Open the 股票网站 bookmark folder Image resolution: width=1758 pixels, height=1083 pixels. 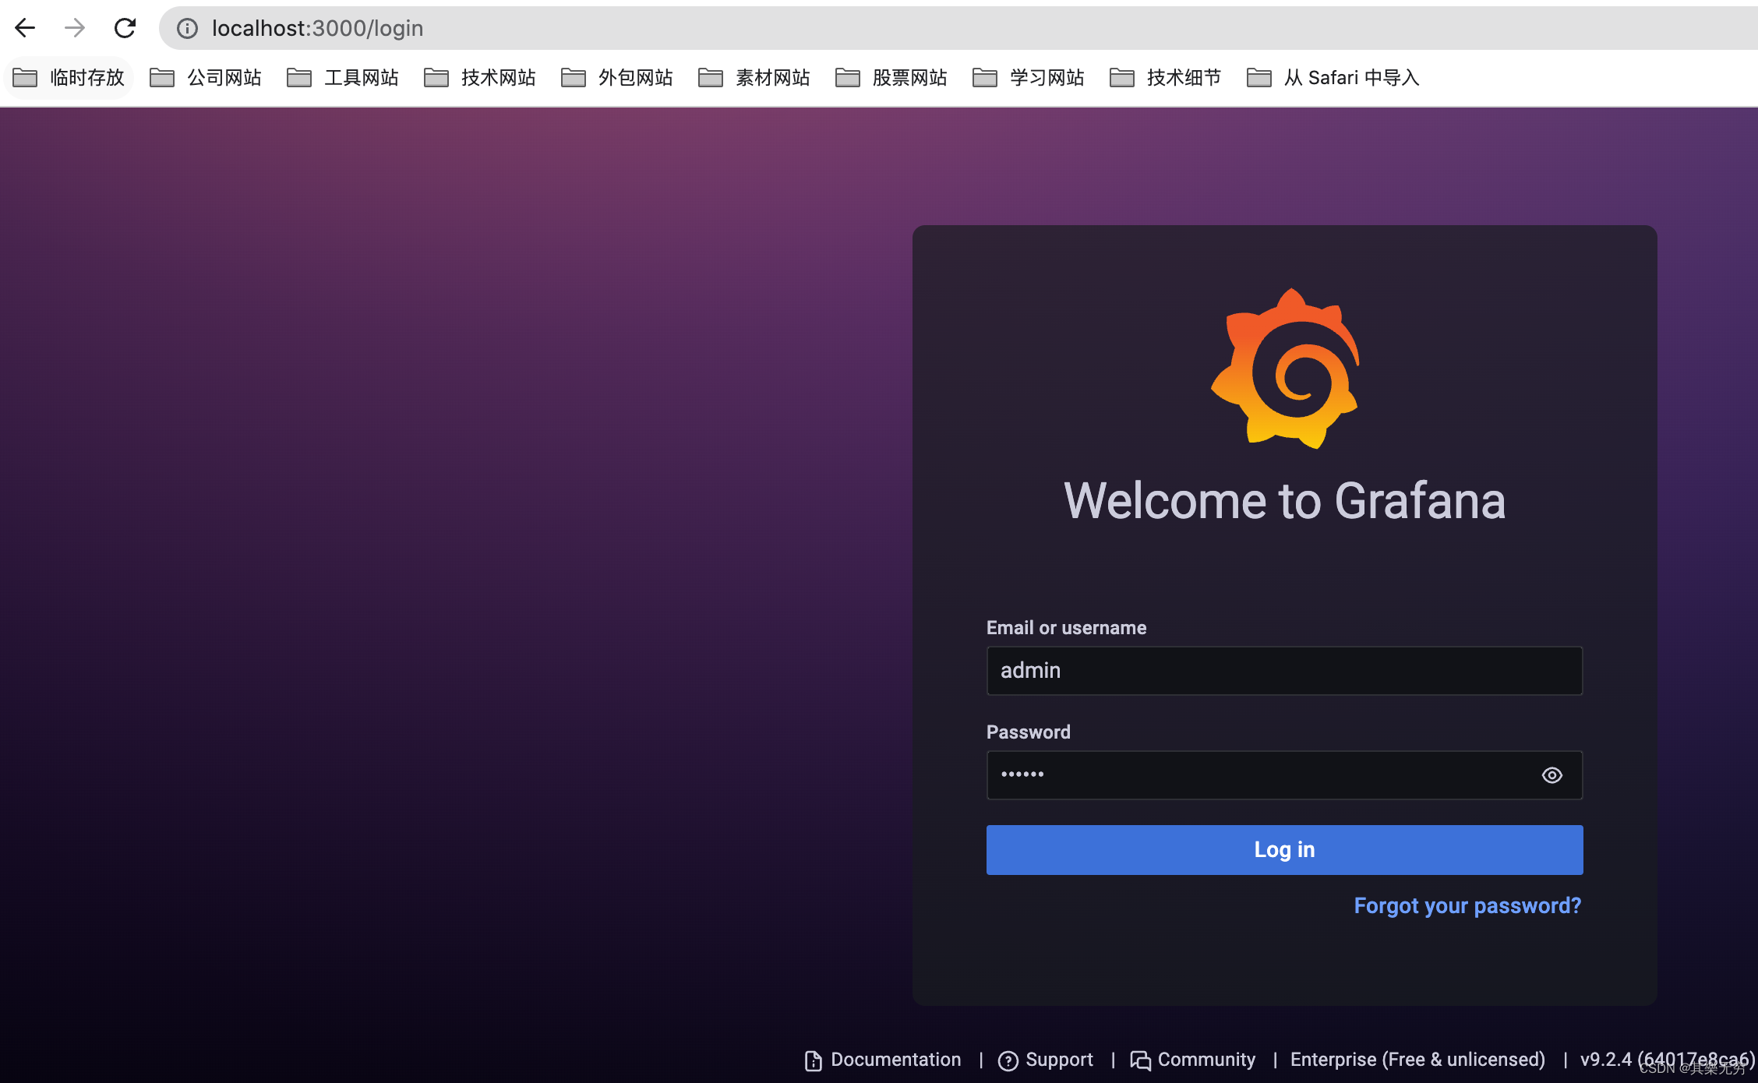(x=891, y=78)
